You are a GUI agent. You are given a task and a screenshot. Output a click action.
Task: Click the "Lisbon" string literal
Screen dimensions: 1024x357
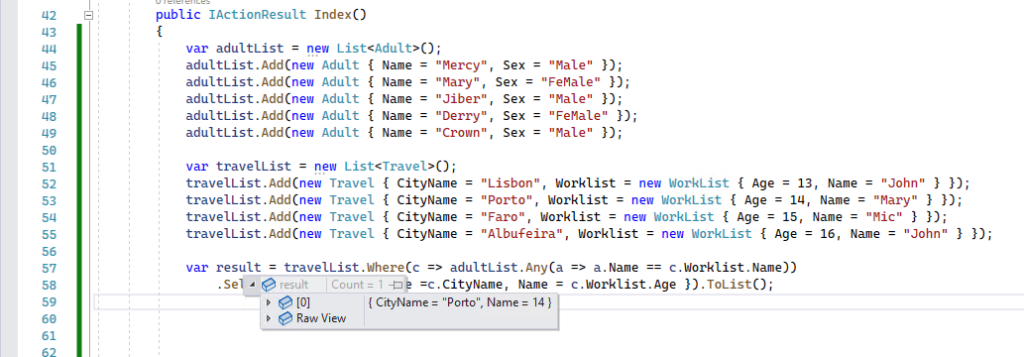click(x=511, y=183)
